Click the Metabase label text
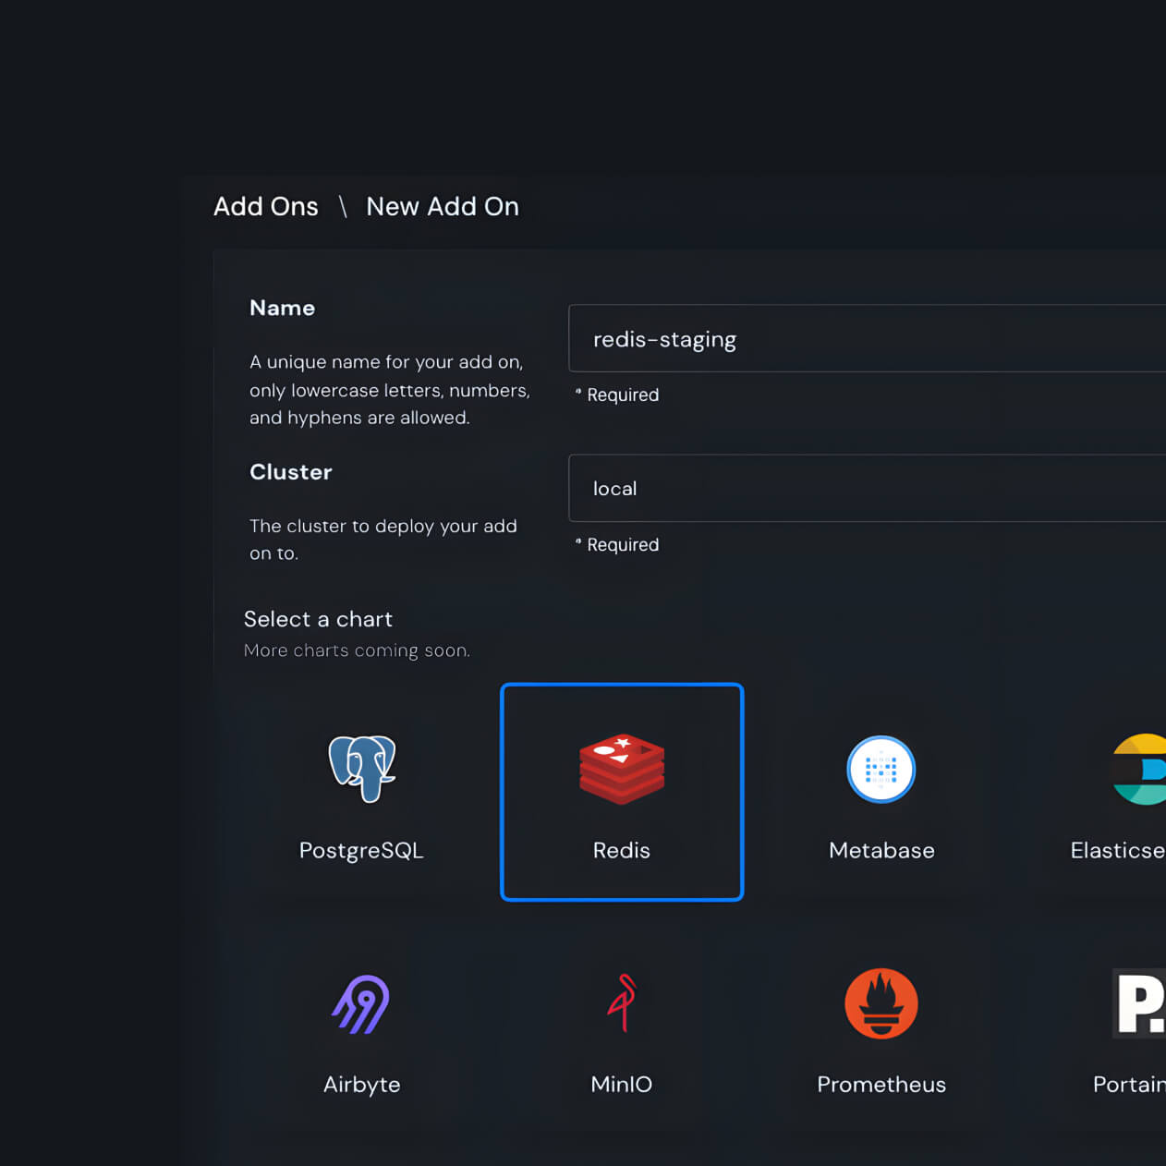Image resolution: width=1166 pixels, height=1166 pixels. (881, 850)
